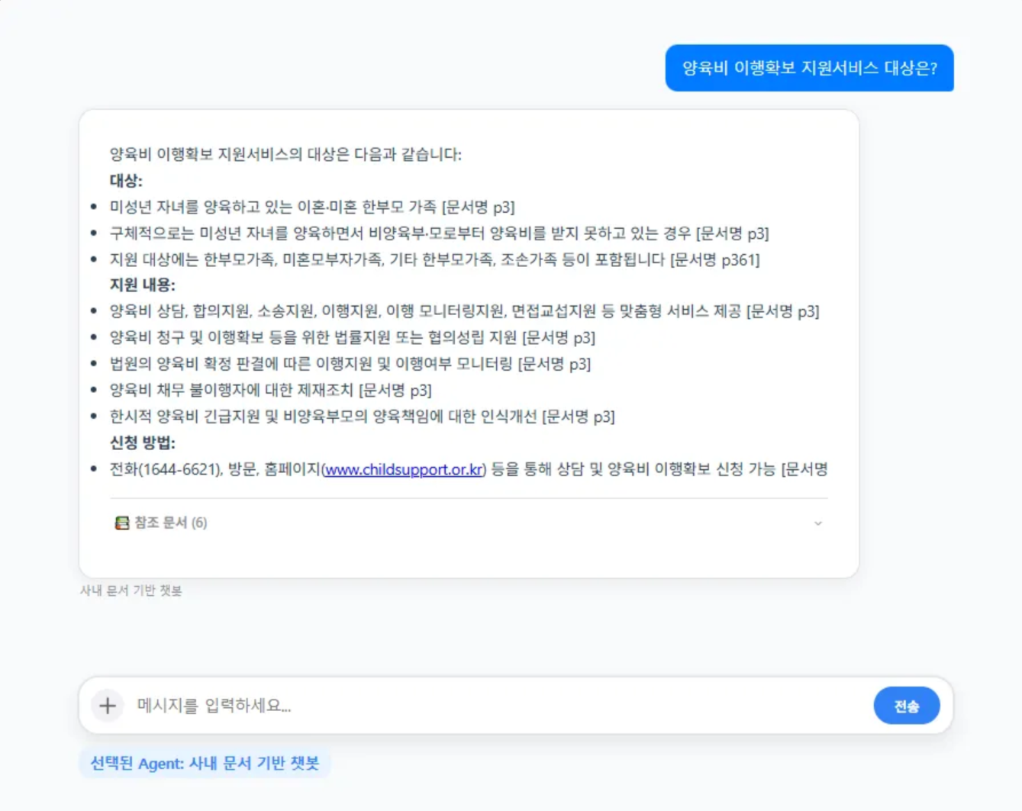Image resolution: width=1022 pixels, height=811 pixels.
Task: Click the books icon next to 참조 문서
Action: (122, 523)
